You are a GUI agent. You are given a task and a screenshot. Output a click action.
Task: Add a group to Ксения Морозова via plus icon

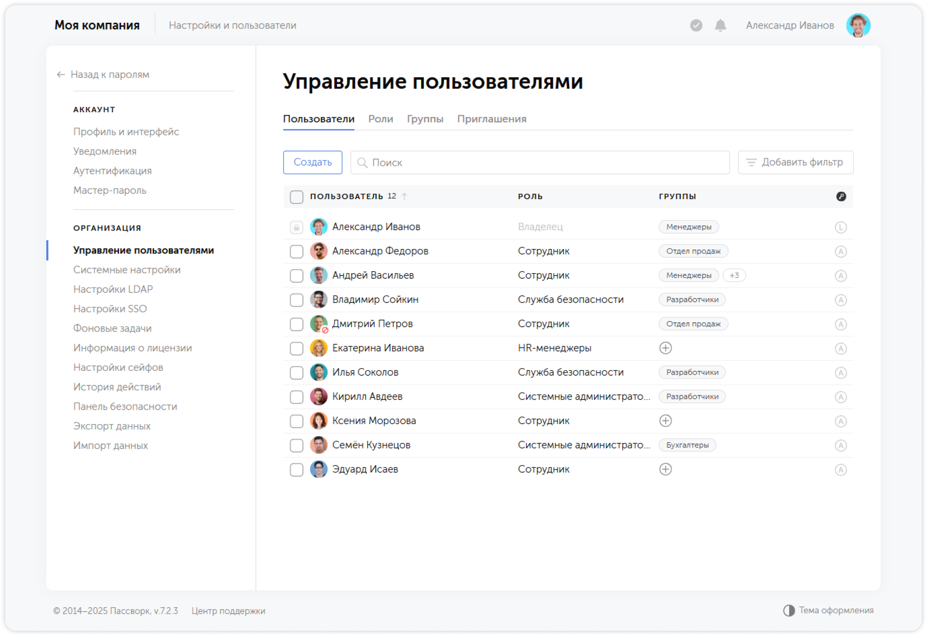666,421
